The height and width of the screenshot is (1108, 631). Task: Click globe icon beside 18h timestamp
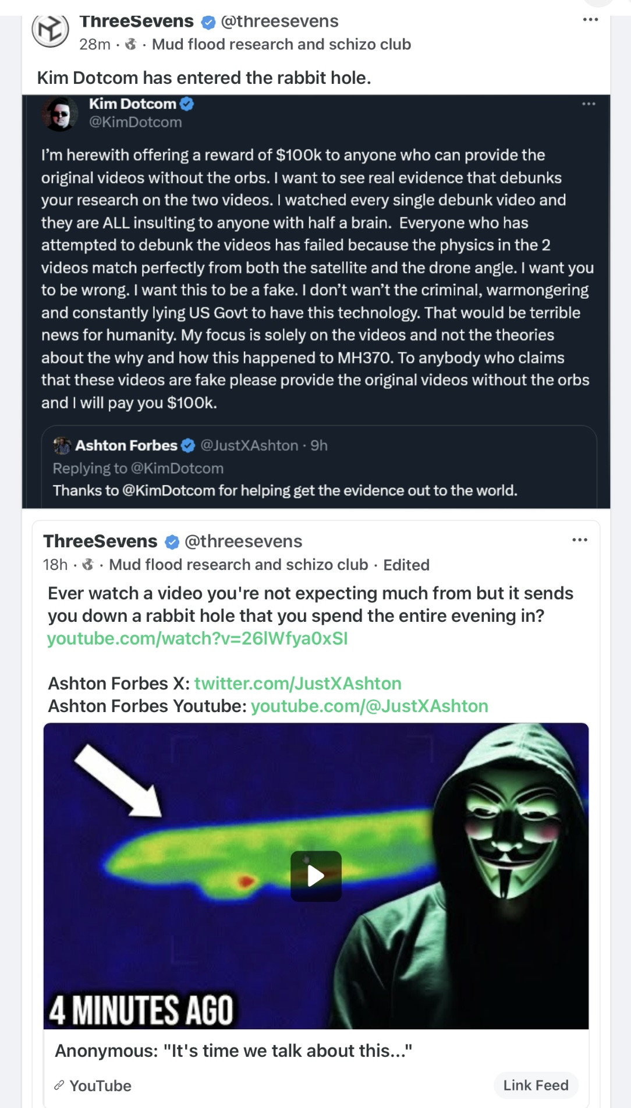point(88,564)
